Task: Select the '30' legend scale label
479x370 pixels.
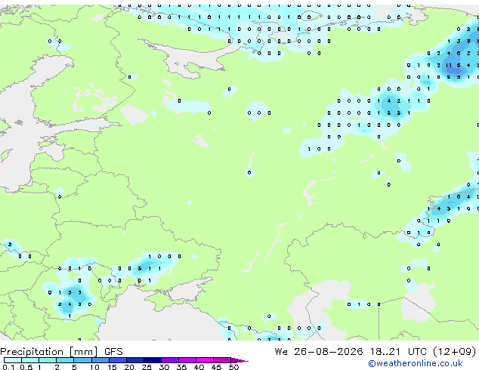Action: [164, 367]
